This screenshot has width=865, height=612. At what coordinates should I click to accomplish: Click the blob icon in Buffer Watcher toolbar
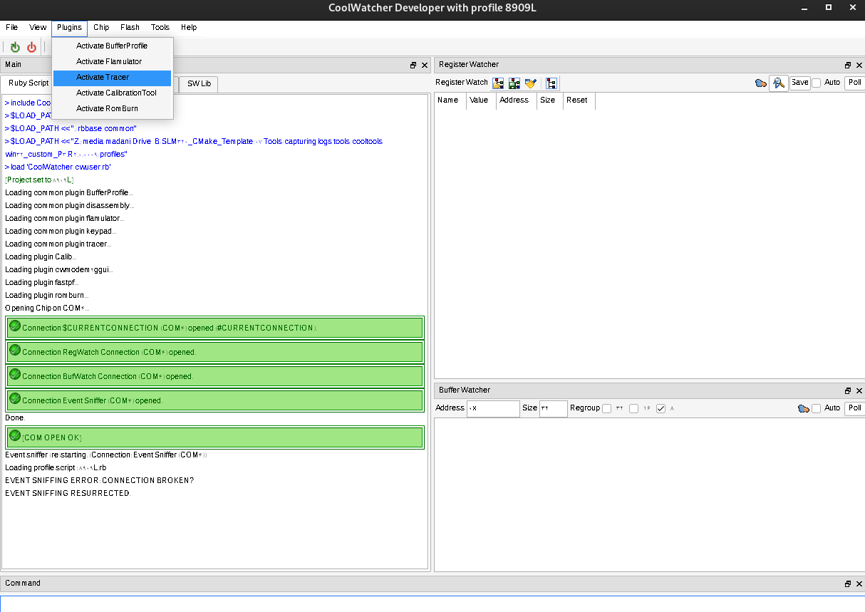click(803, 408)
